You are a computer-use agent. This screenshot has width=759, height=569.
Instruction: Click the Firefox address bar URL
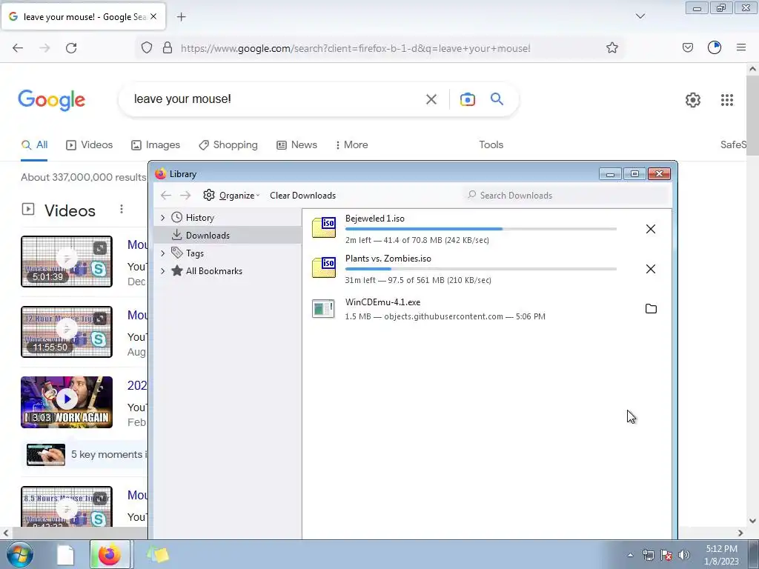356,48
